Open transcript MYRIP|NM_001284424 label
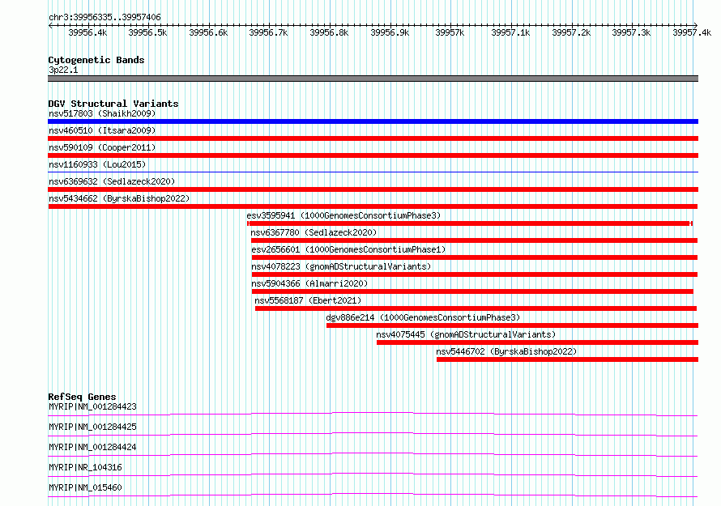Image resolution: width=721 pixels, height=506 pixels. 92,447
